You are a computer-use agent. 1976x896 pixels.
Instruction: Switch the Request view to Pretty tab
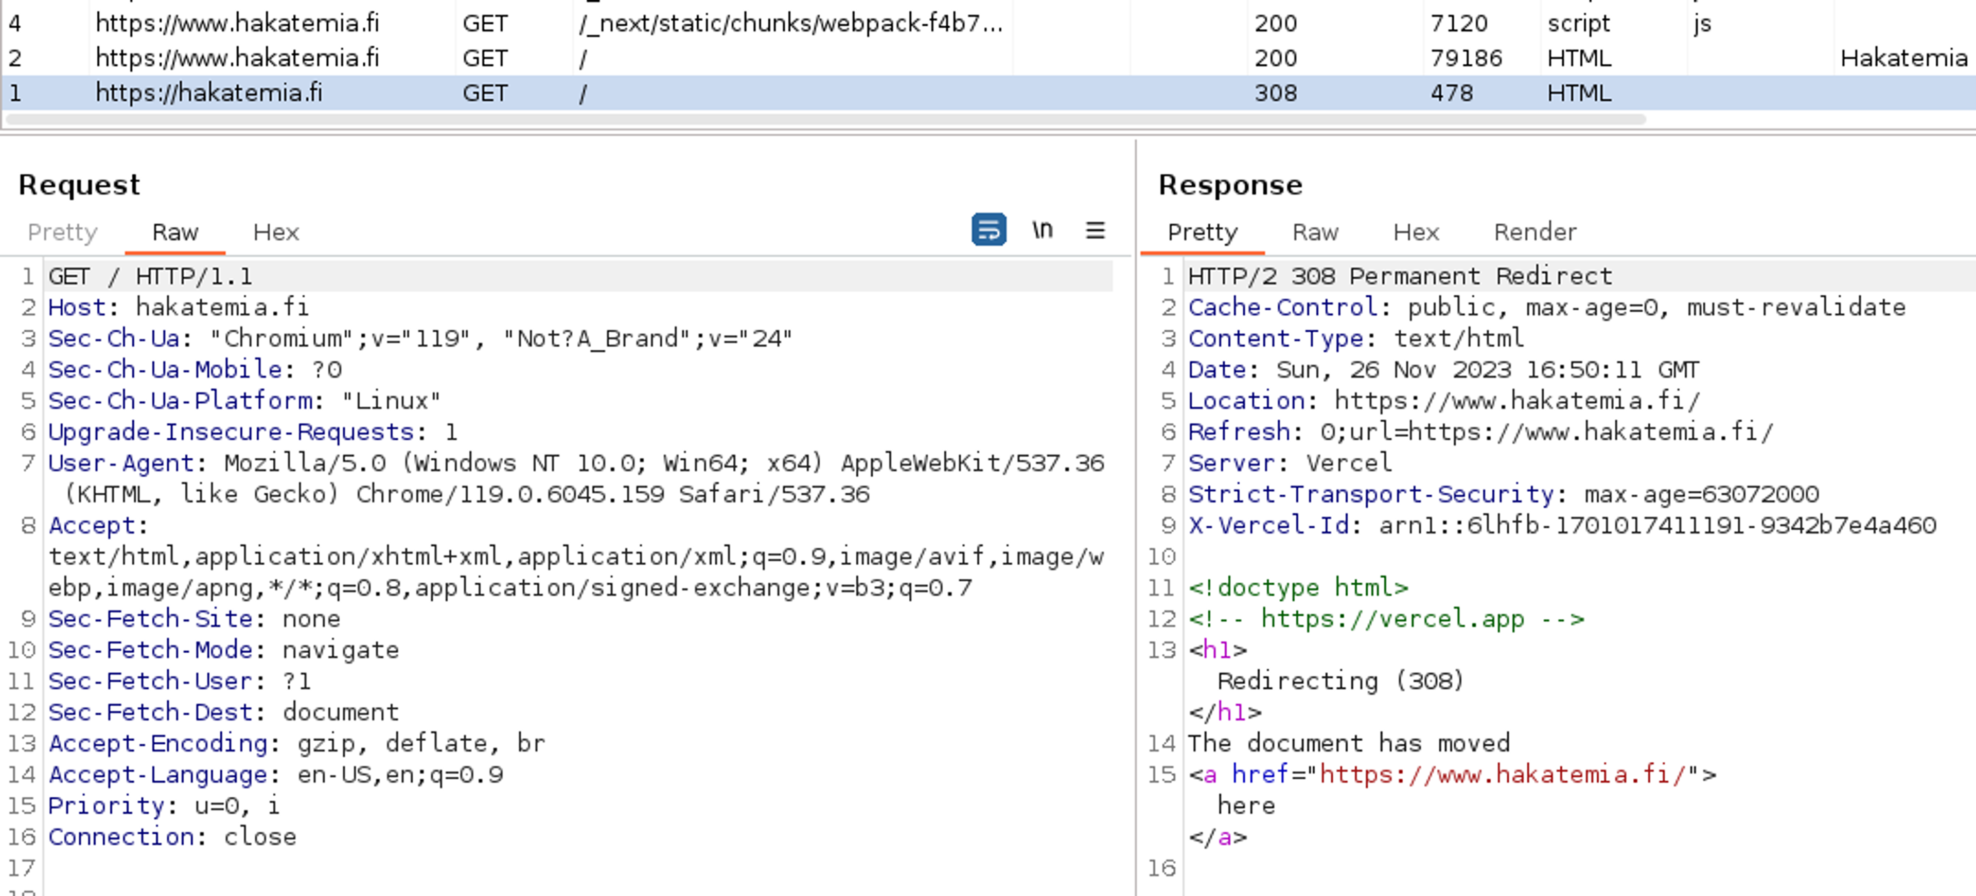[62, 232]
